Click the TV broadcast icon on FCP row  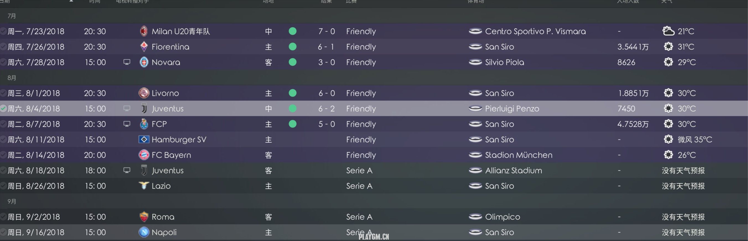click(x=126, y=124)
